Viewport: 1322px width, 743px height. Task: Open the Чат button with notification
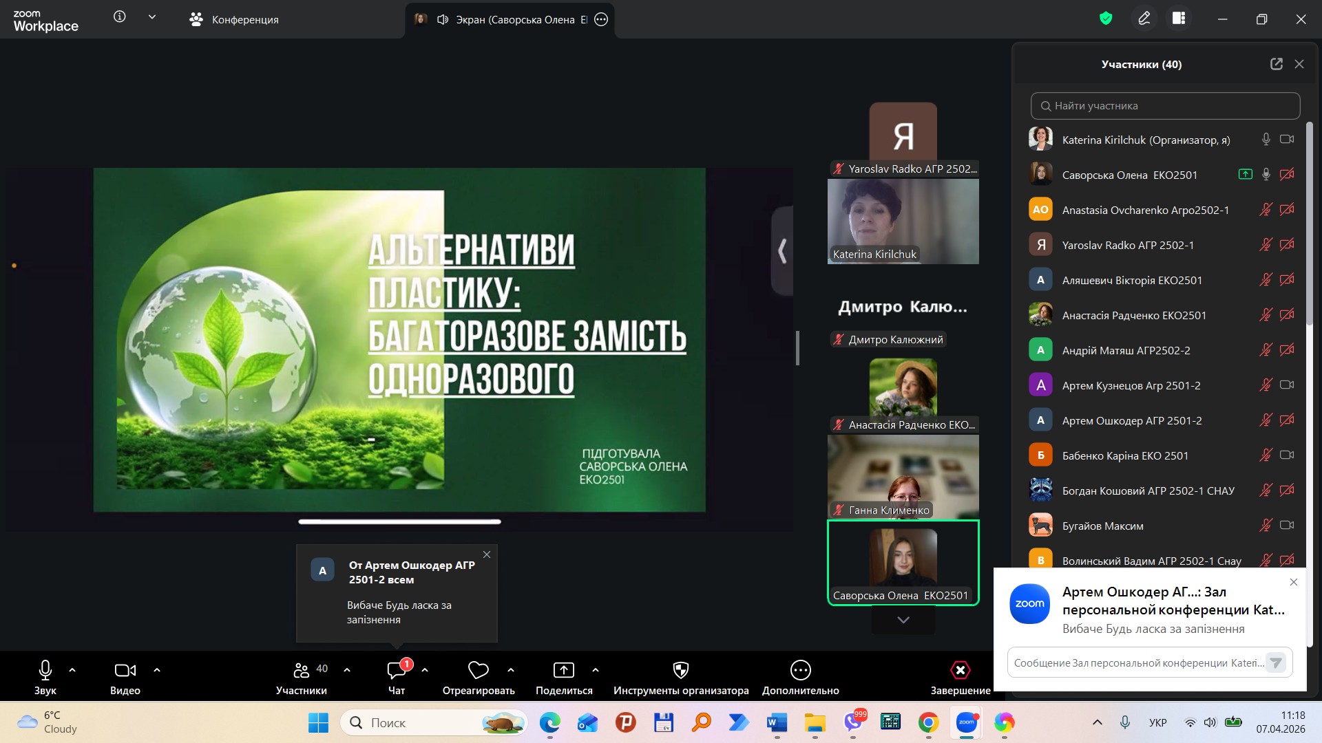pyautogui.click(x=397, y=671)
